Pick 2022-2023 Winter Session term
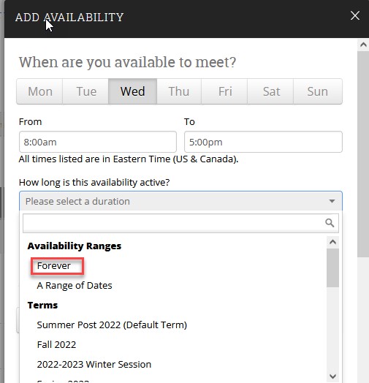 94,365
